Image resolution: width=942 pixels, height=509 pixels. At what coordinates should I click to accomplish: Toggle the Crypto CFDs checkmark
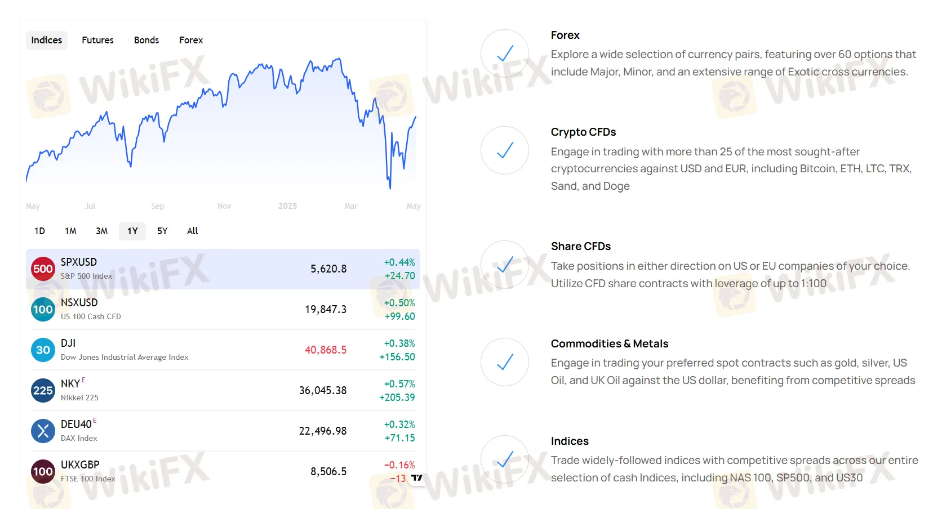[x=504, y=150]
